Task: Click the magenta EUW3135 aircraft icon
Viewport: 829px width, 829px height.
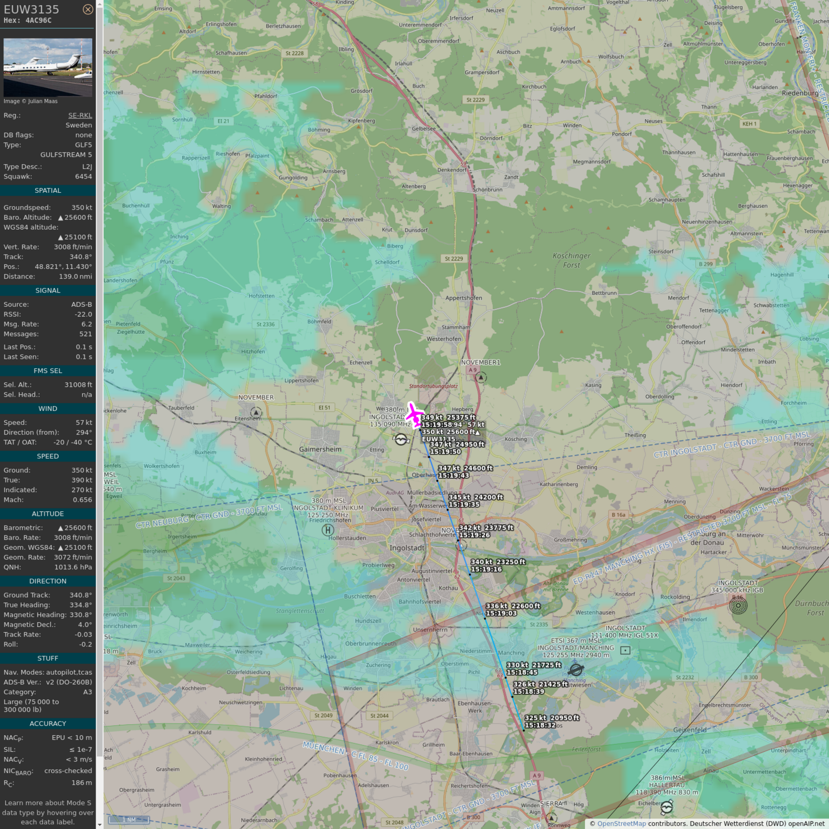Action: point(413,414)
